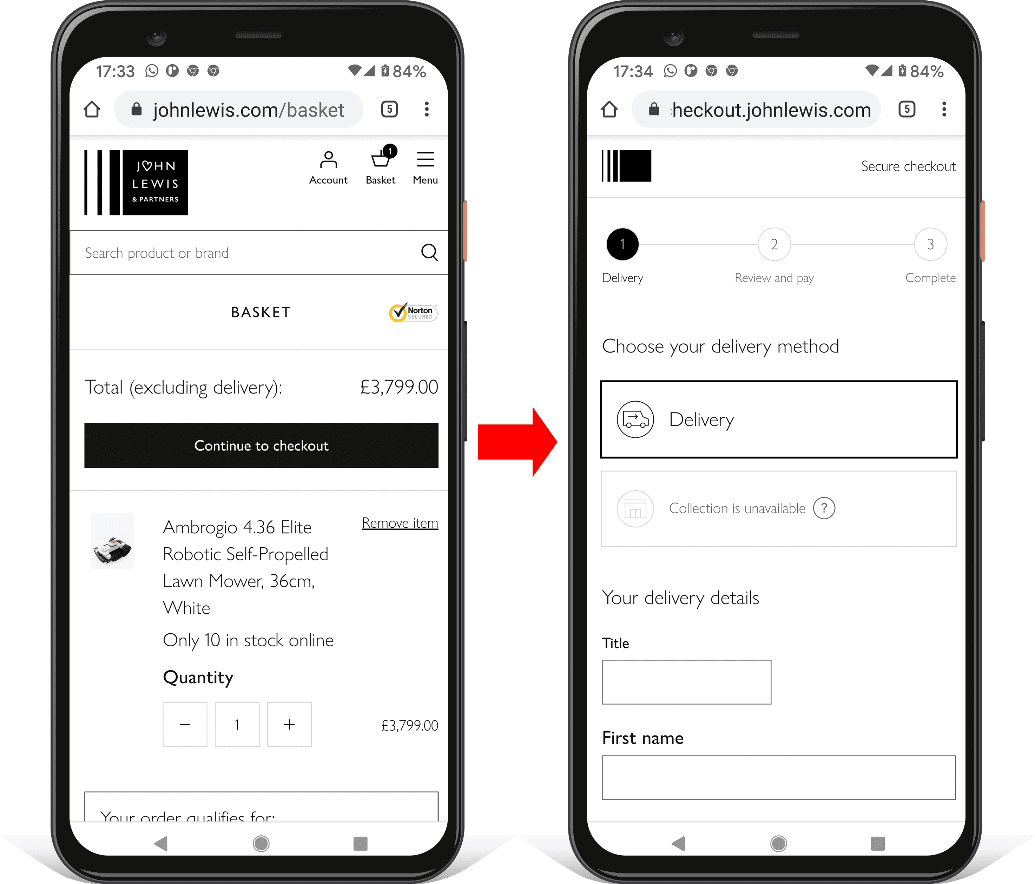Viewport: 1035px width, 884px height.
Task: Click the Continue to checkout button
Action: [x=261, y=444]
